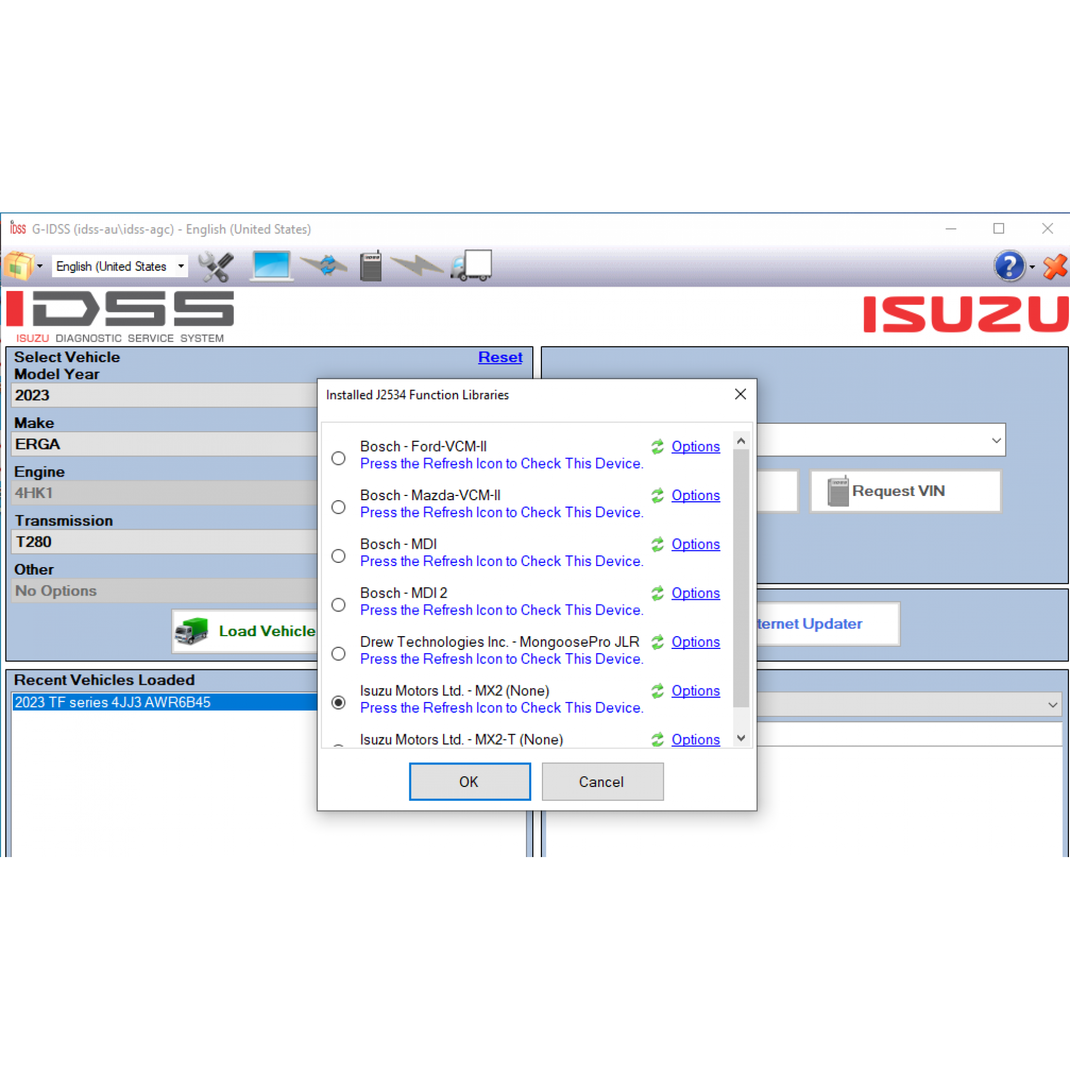This screenshot has width=1070, height=1070.
Task: Click the IDSS handheld device toolbar icon
Action: pyautogui.click(x=371, y=266)
